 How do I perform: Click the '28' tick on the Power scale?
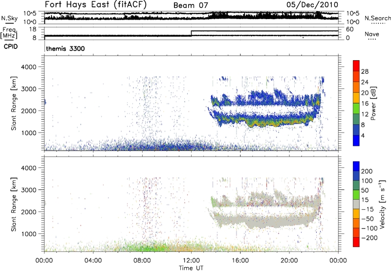365,71
